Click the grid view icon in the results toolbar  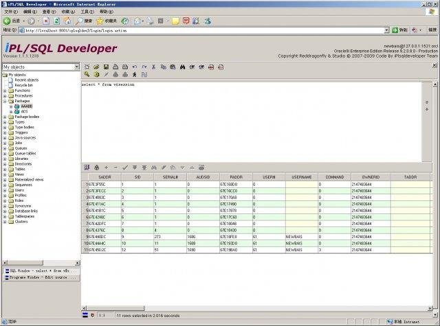[x=87, y=167]
